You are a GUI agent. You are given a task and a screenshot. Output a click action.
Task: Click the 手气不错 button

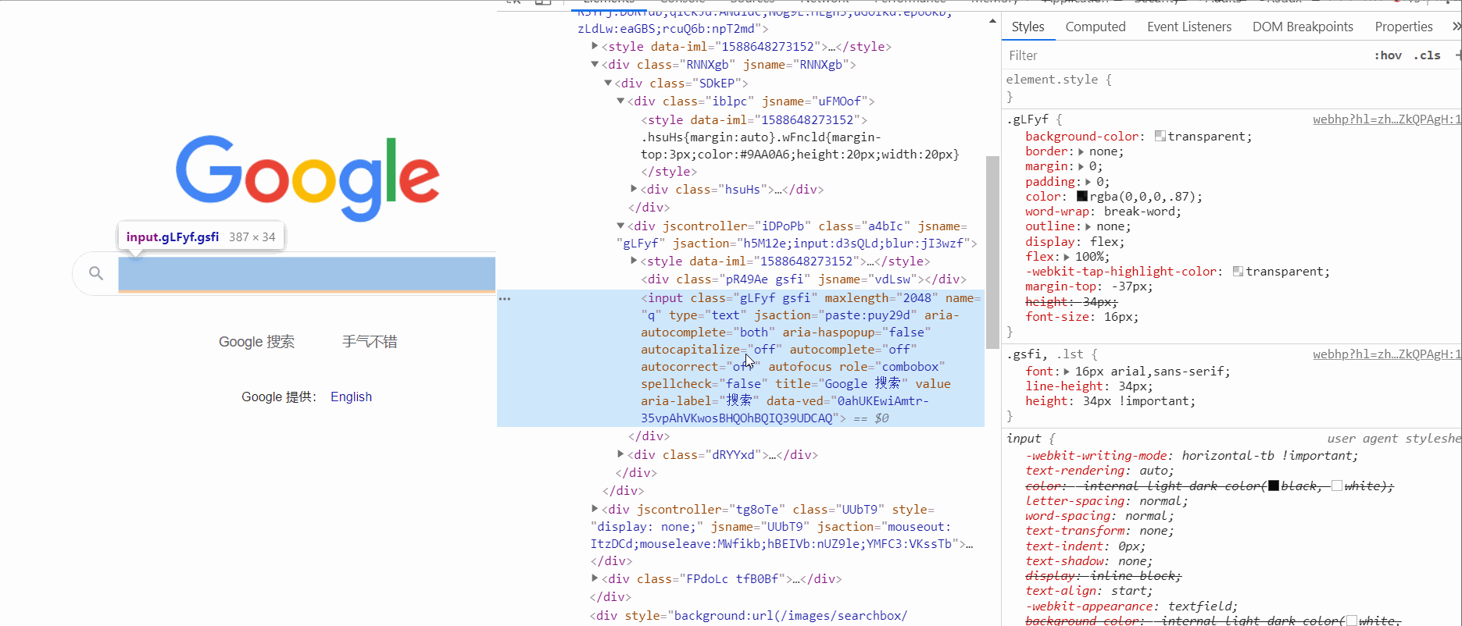click(370, 342)
